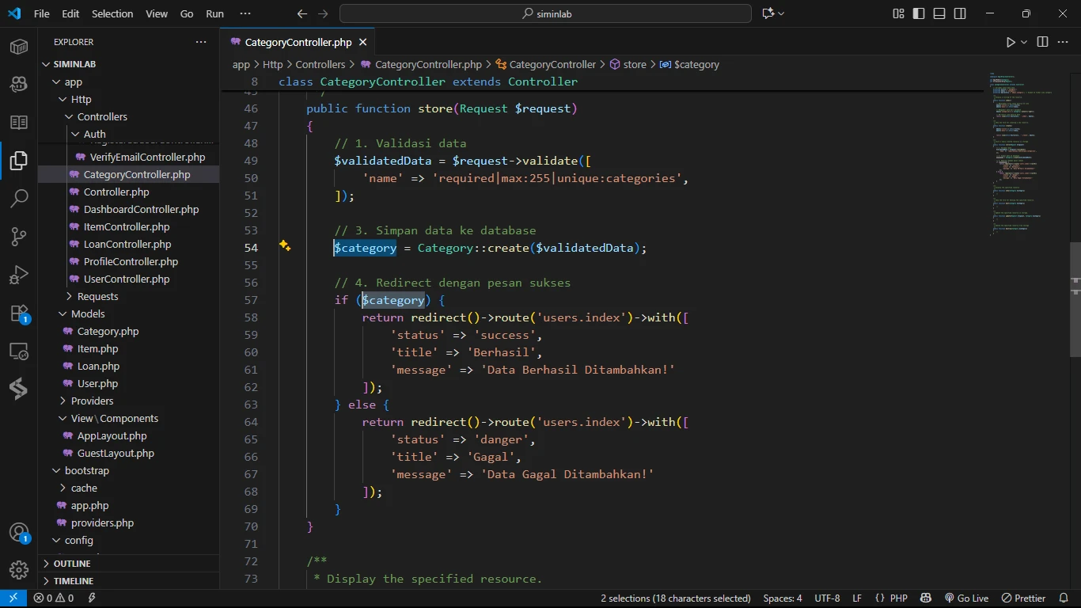Toggle the primary side bar layout button
Screen dimensions: 1081x608
coord(919,13)
